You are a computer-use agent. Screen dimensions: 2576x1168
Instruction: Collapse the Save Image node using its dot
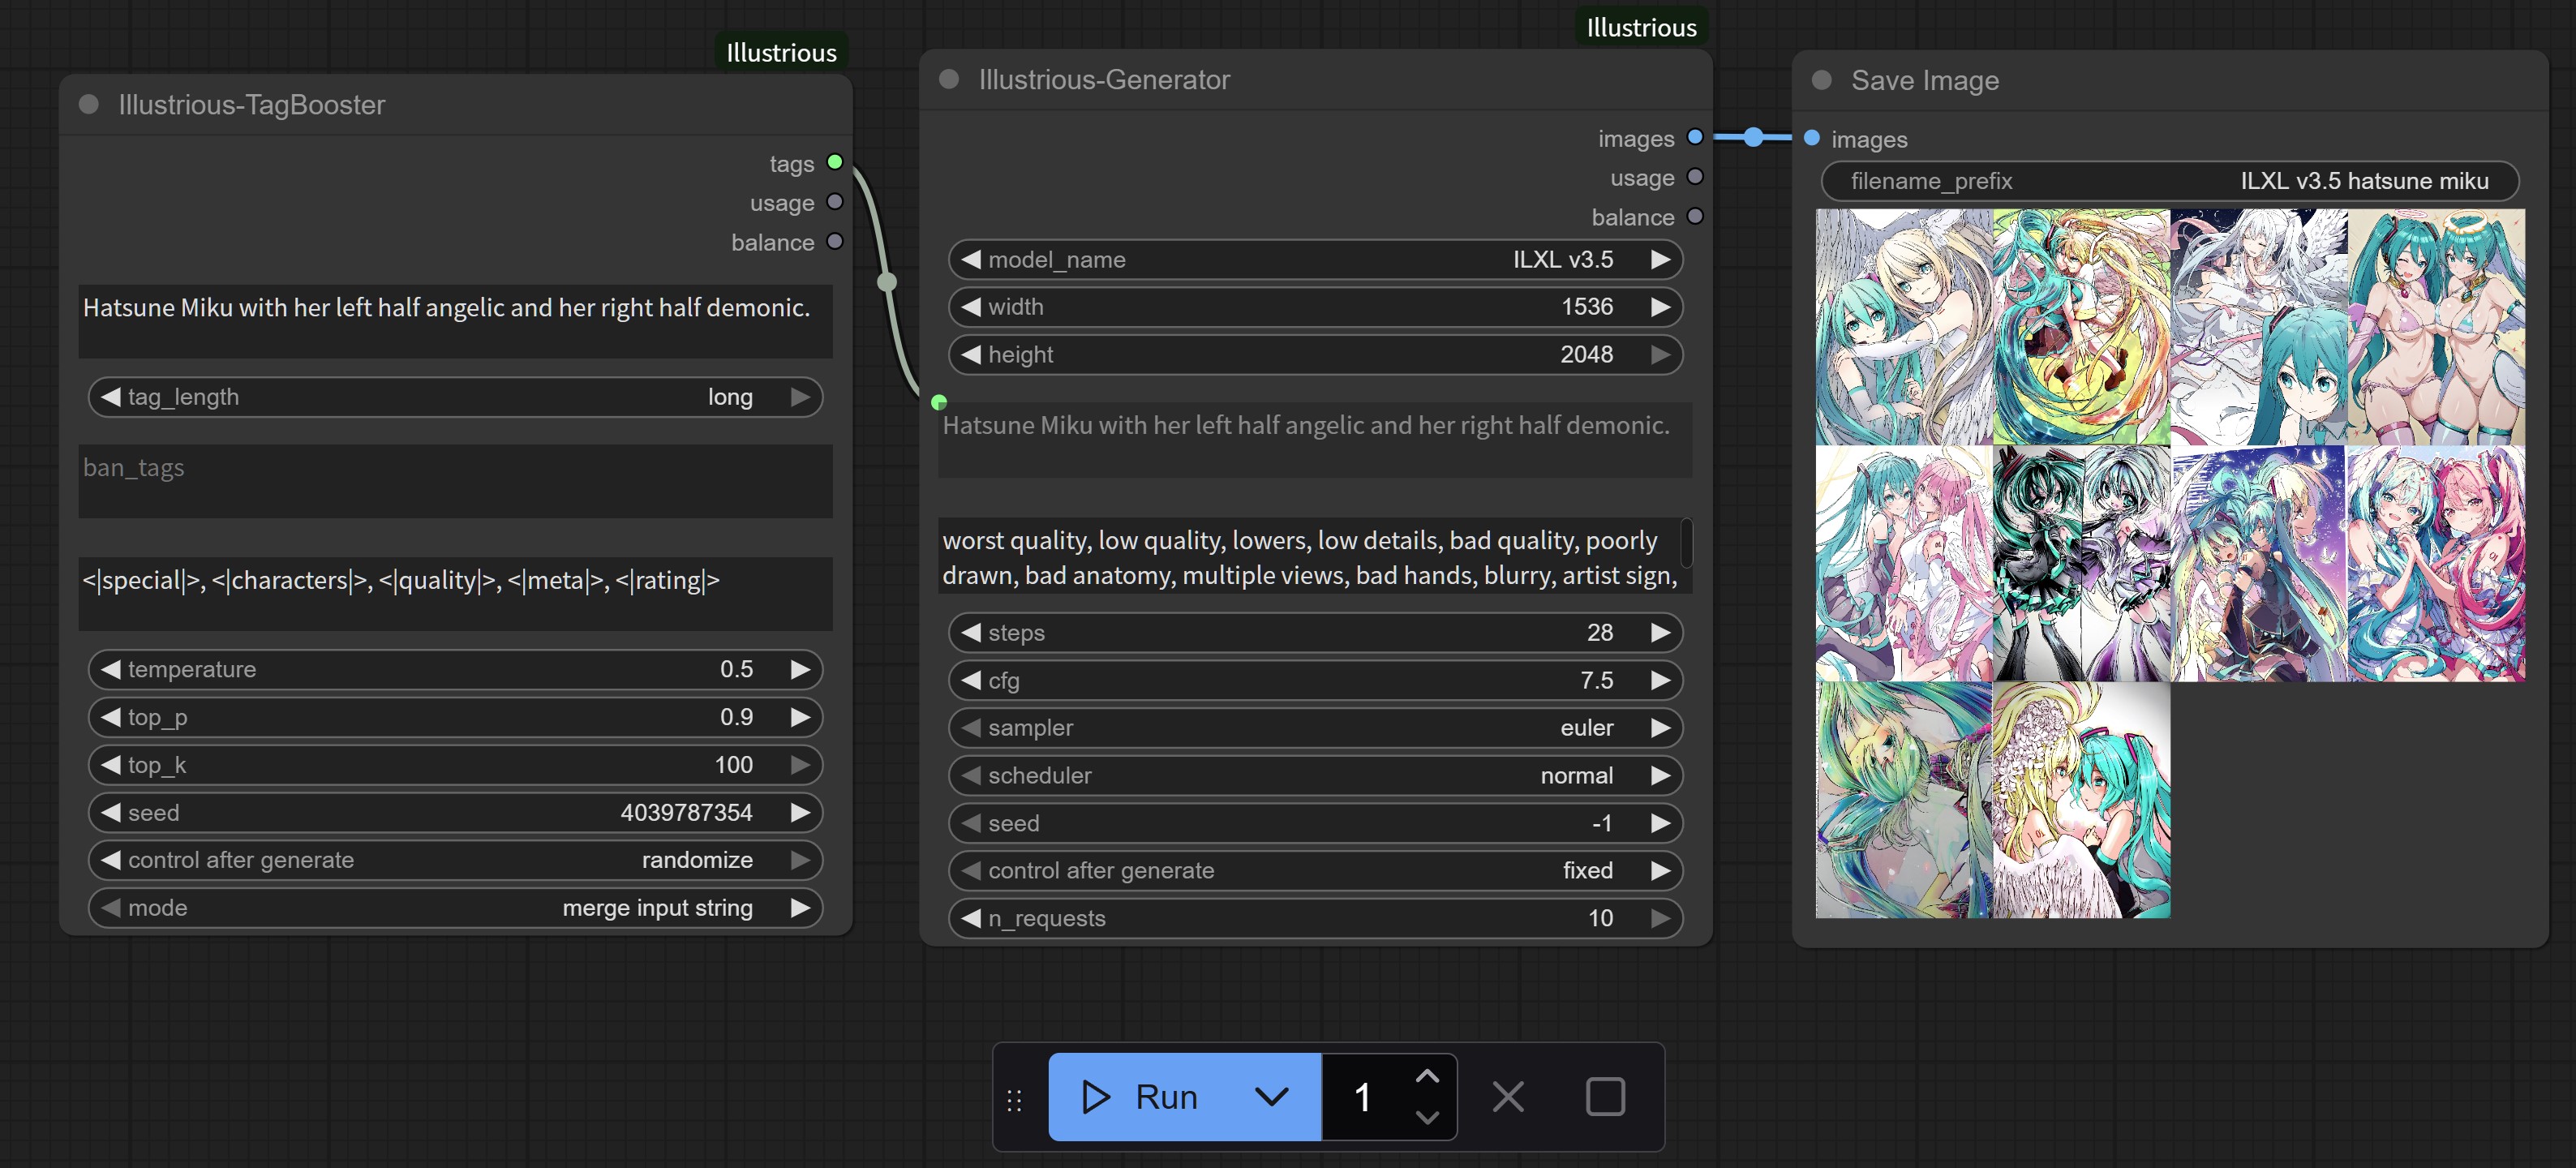click(x=1821, y=80)
